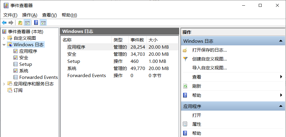
Task: Click 打开保存的日志... action
Action: (209, 50)
